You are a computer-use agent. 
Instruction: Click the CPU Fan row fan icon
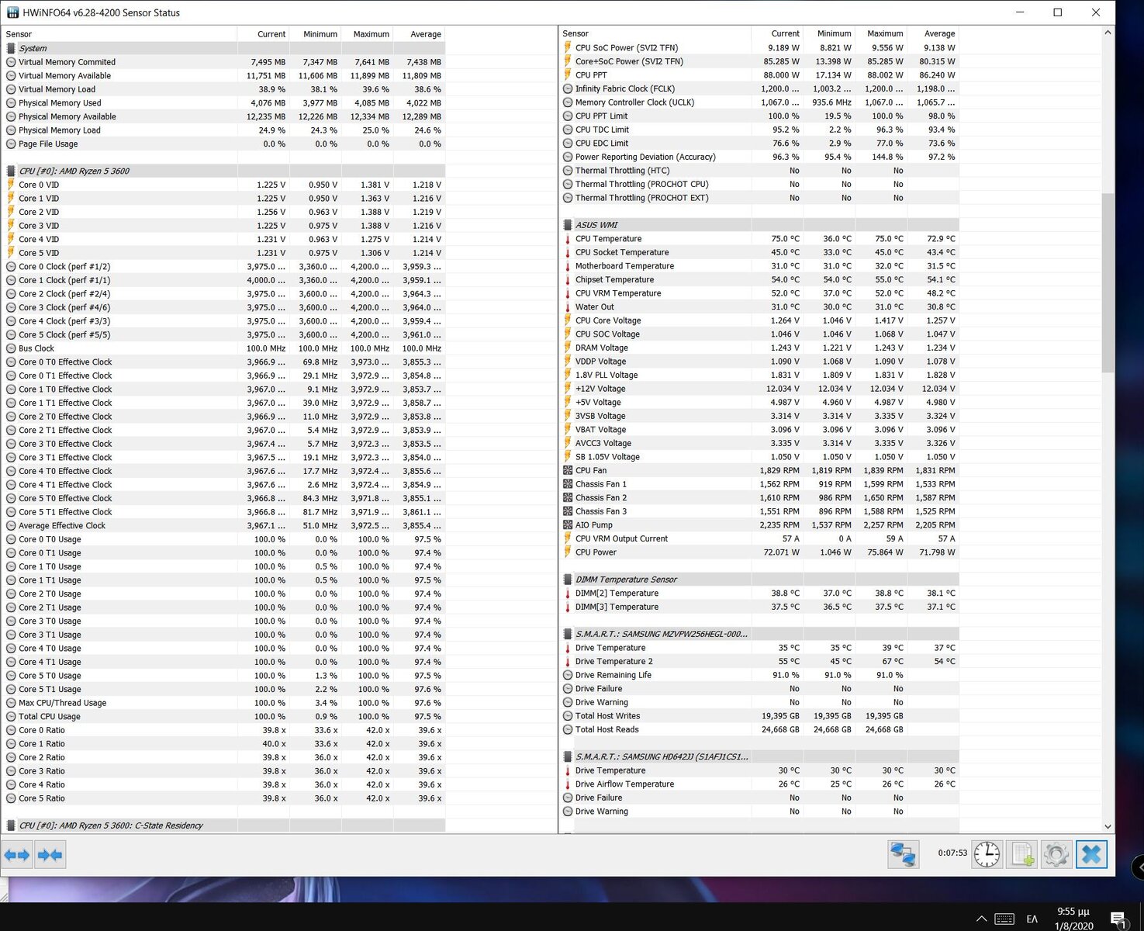[x=568, y=470]
